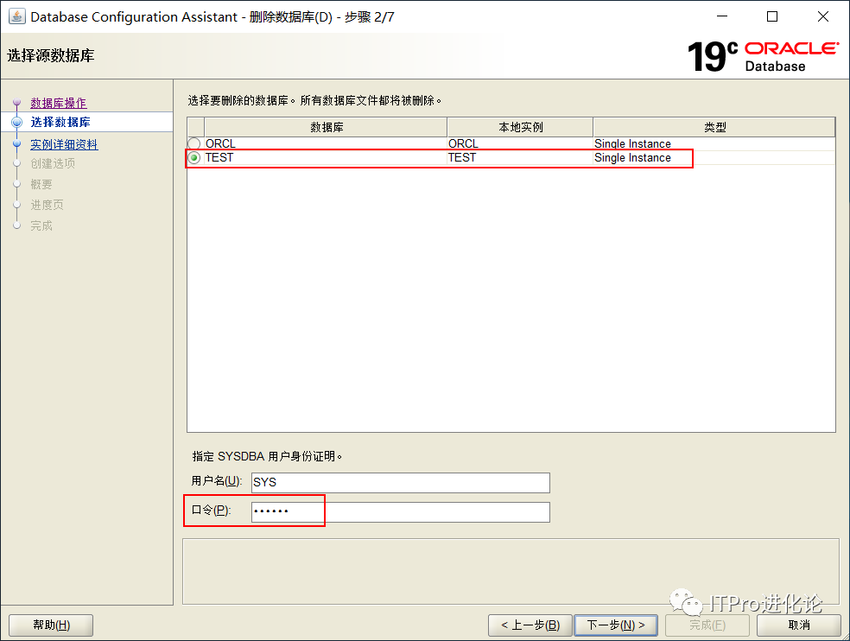The height and width of the screenshot is (641, 850).
Task: Click the ORCL local instance cell
Action: (x=520, y=143)
